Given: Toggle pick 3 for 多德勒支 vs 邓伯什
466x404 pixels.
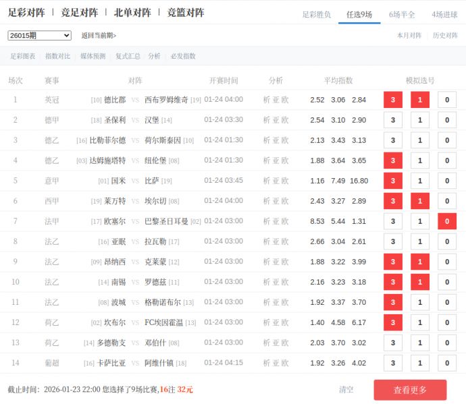Looking at the screenshot, I should click(392, 343).
